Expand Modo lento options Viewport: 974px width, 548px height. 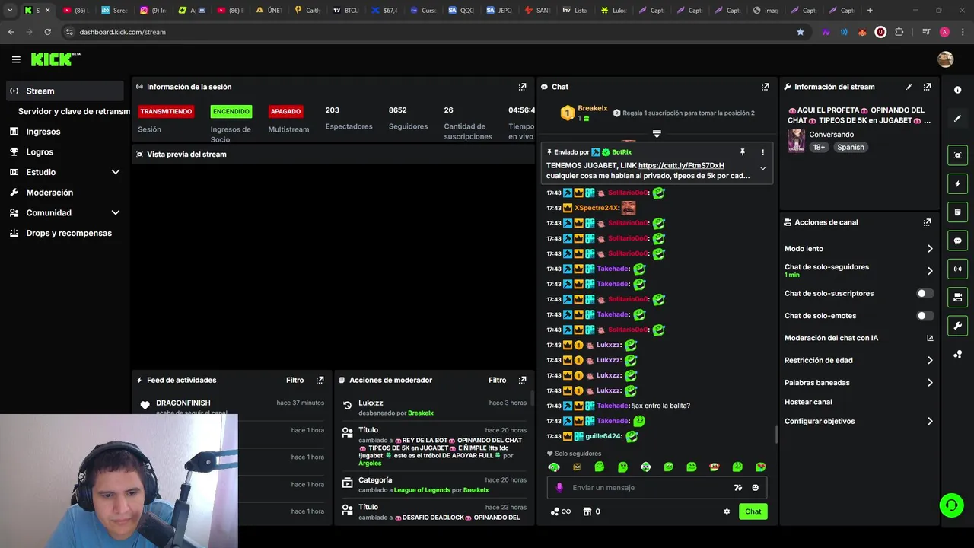pyautogui.click(x=929, y=249)
